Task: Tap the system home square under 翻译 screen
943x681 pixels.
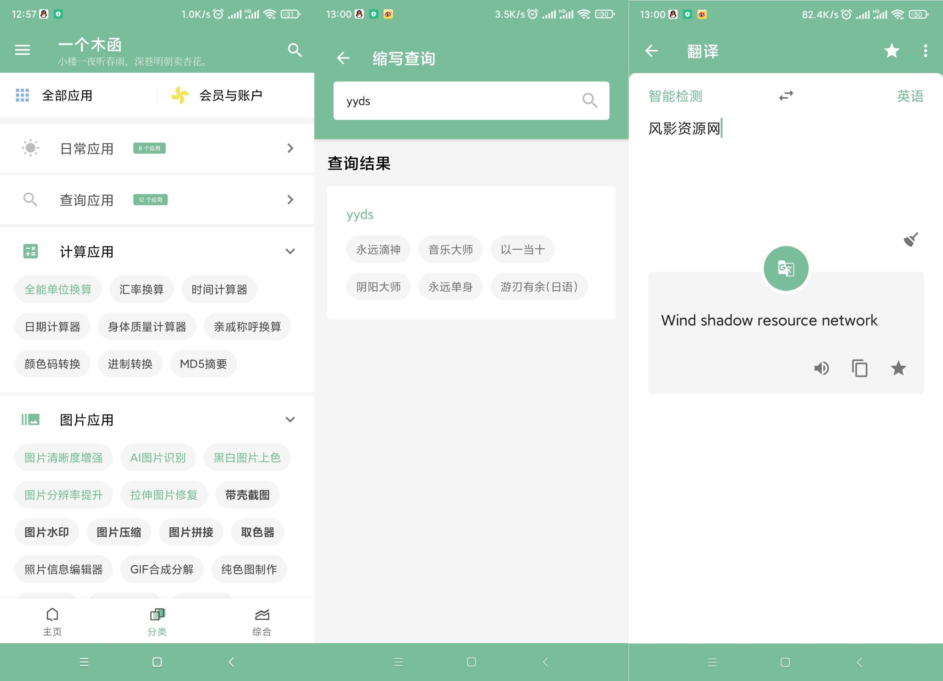Action: pyautogui.click(x=785, y=662)
